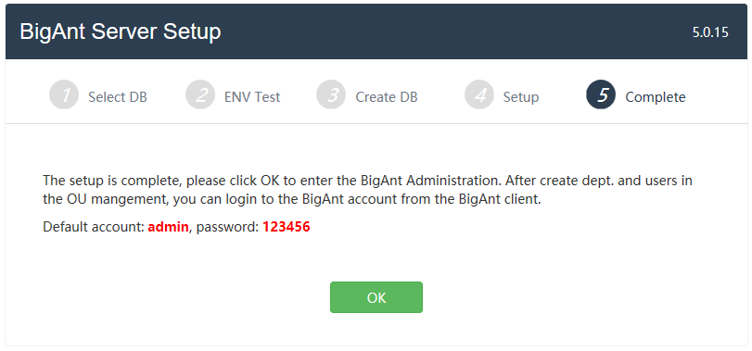The image size is (752, 351).
Task: Click the version number 5.0.15
Action: [710, 32]
